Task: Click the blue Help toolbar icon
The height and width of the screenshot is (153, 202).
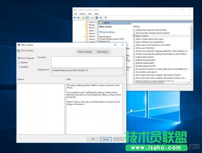Action: [97, 18]
